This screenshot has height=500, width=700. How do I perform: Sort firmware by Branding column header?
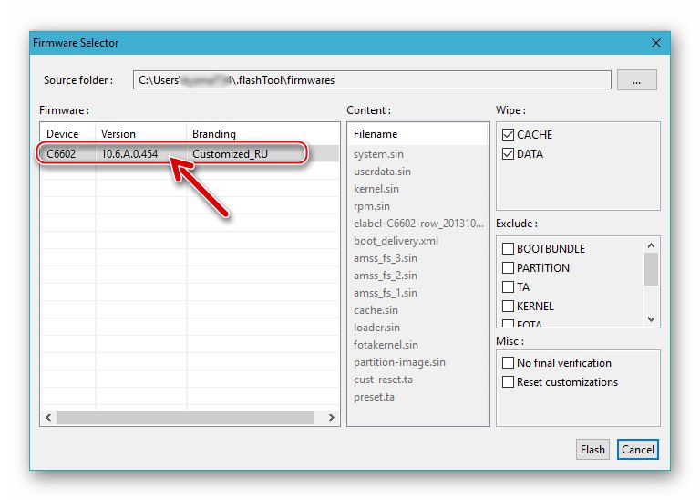tap(214, 134)
